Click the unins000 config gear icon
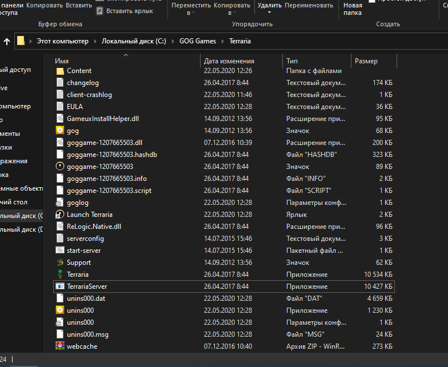The height and width of the screenshot is (367, 448). click(59, 322)
